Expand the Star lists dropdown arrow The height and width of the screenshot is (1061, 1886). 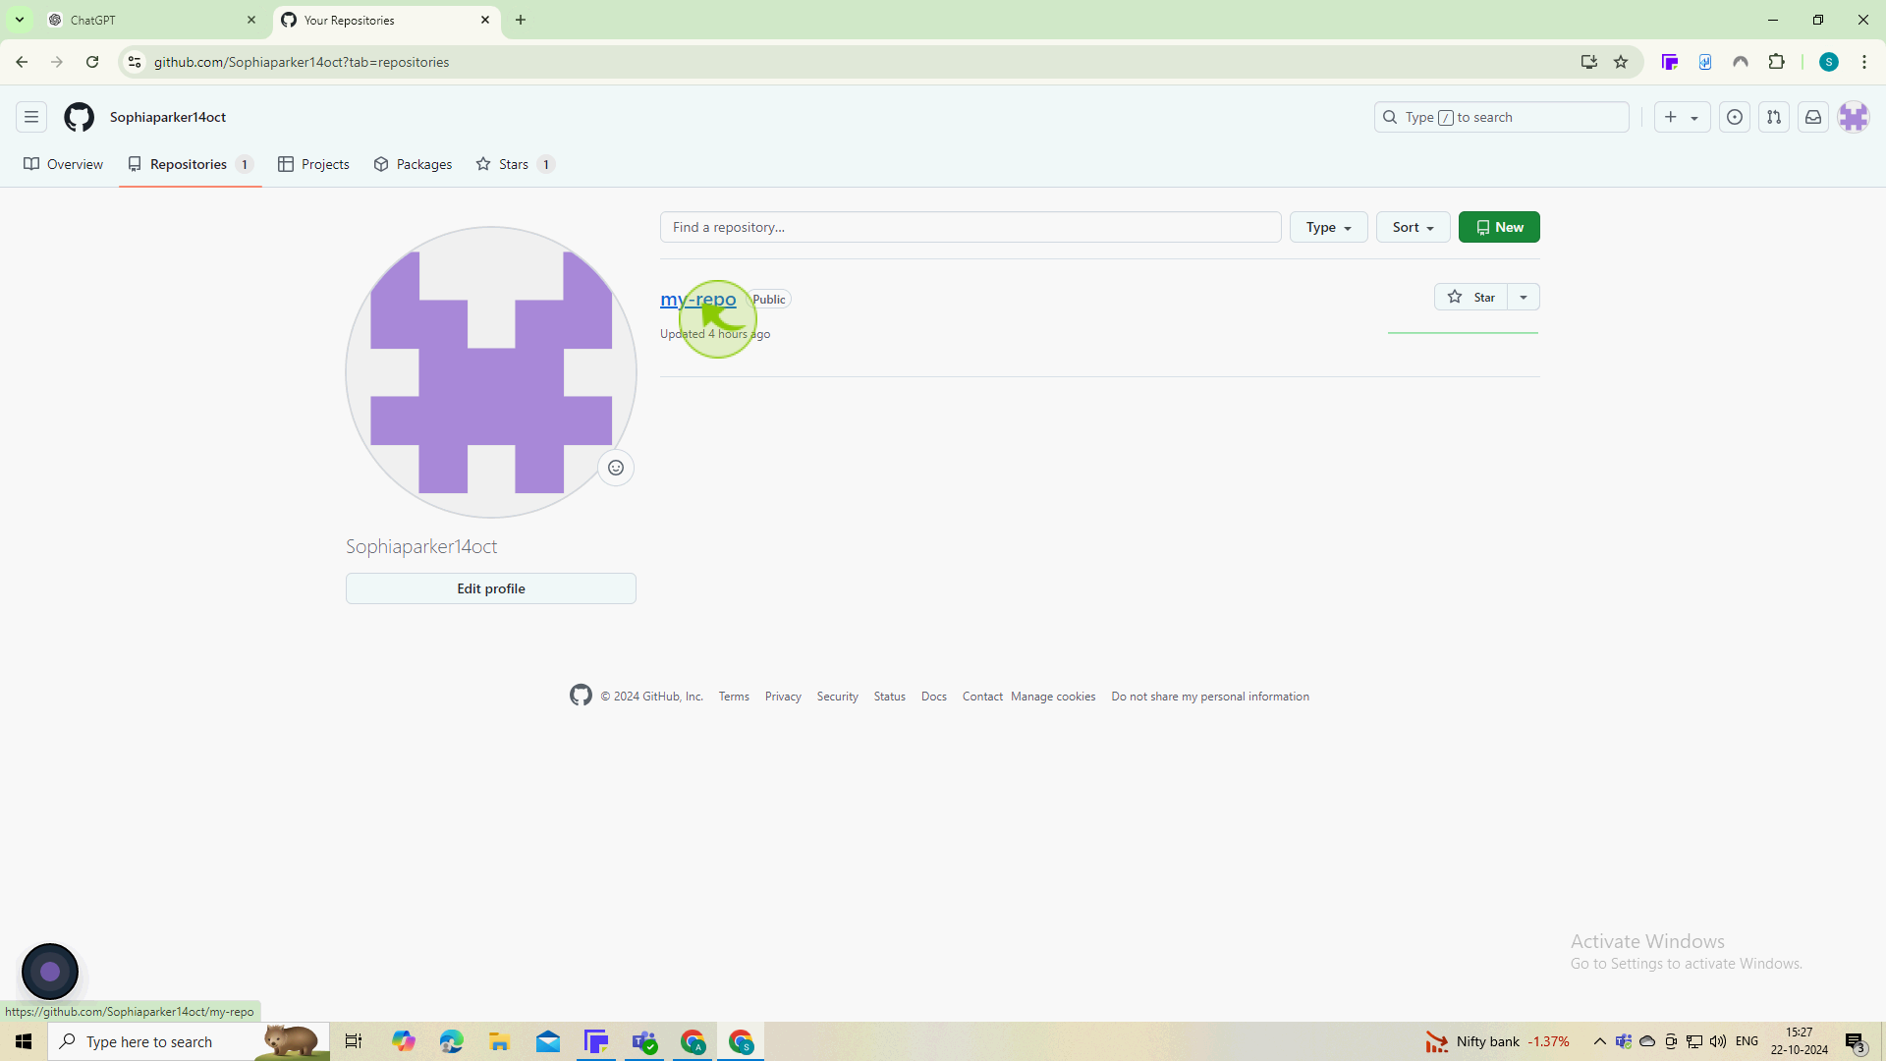pos(1524,297)
